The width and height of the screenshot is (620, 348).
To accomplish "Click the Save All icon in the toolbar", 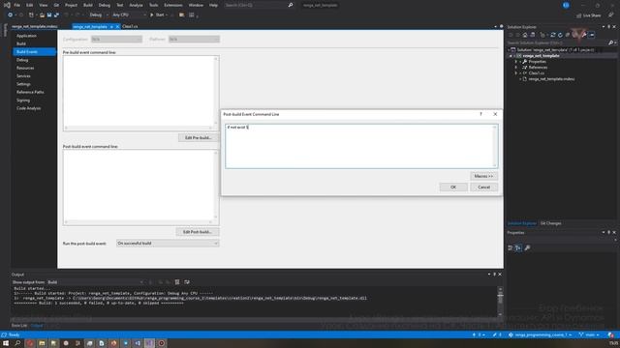I will [x=56, y=15].
